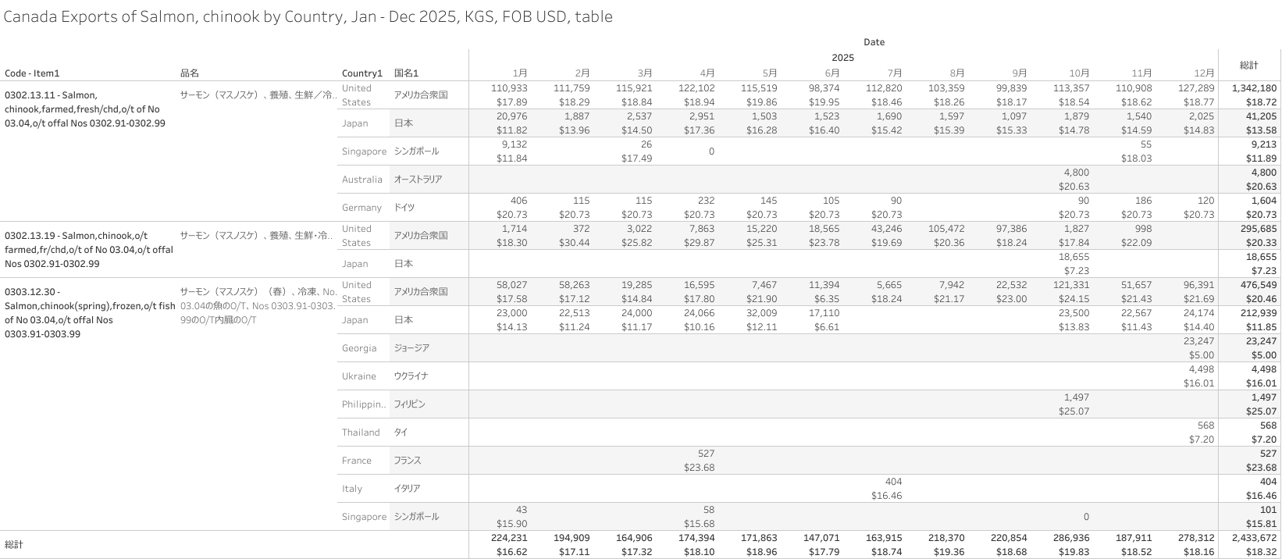The width and height of the screenshot is (1282, 559).
Task: Click the '2025' year header
Action: (842, 58)
